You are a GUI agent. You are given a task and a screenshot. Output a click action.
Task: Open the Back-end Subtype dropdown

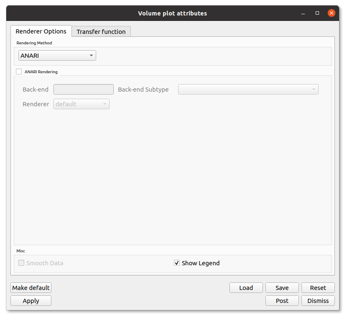tap(248, 89)
